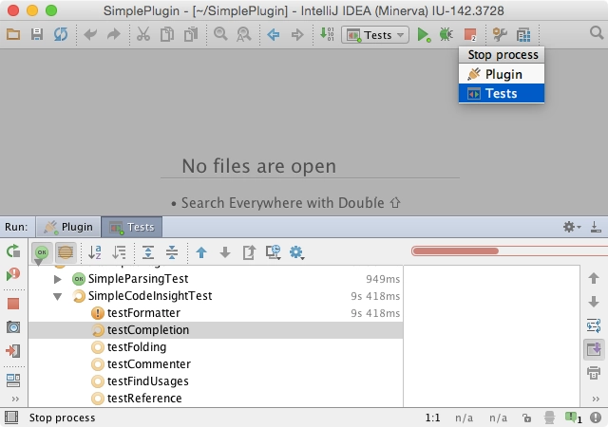Navigate forward with the right arrow
This screenshot has width=608, height=427.
click(297, 34)
